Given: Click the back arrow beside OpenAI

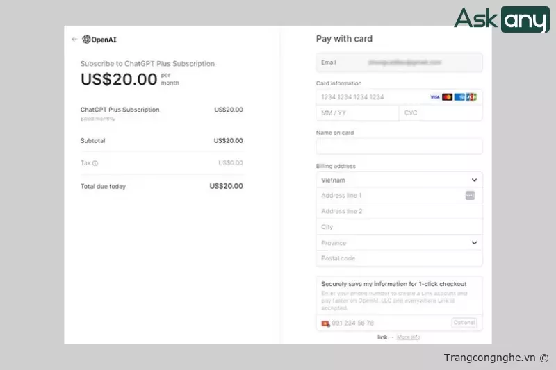Looking at the screenshot, I should pyautogui.click(x=74, y=40).
